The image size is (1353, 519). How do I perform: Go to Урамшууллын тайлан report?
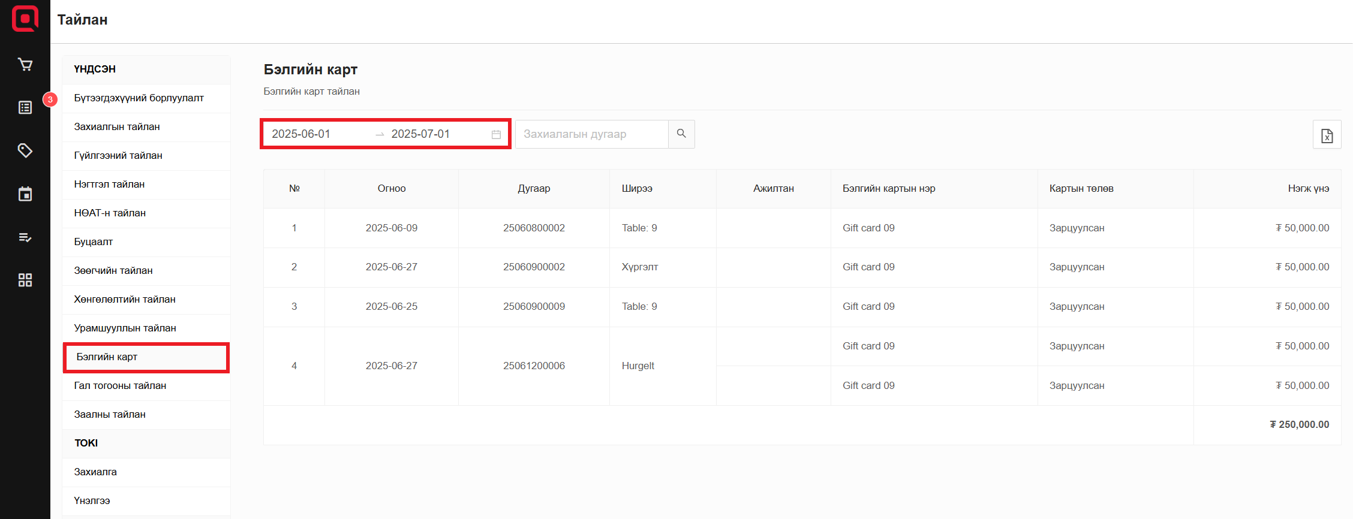pos(125,328)
